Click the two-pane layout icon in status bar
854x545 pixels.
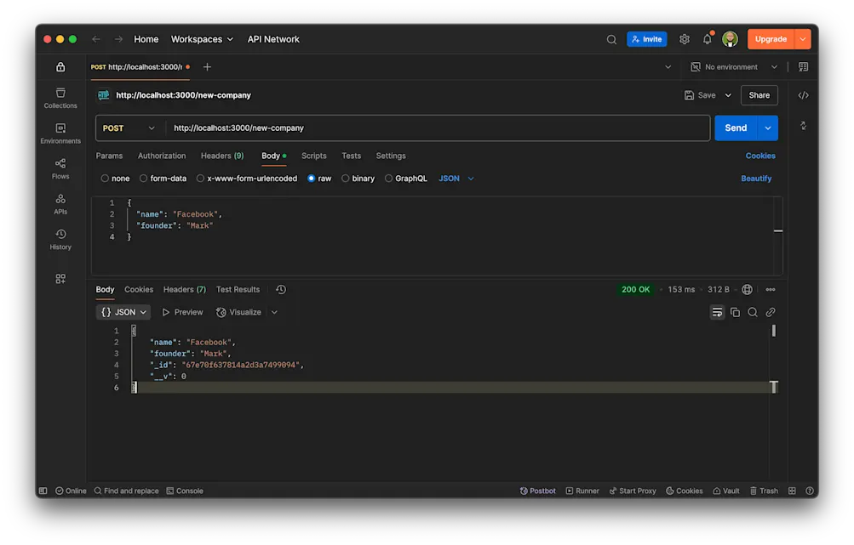(792, 491)
